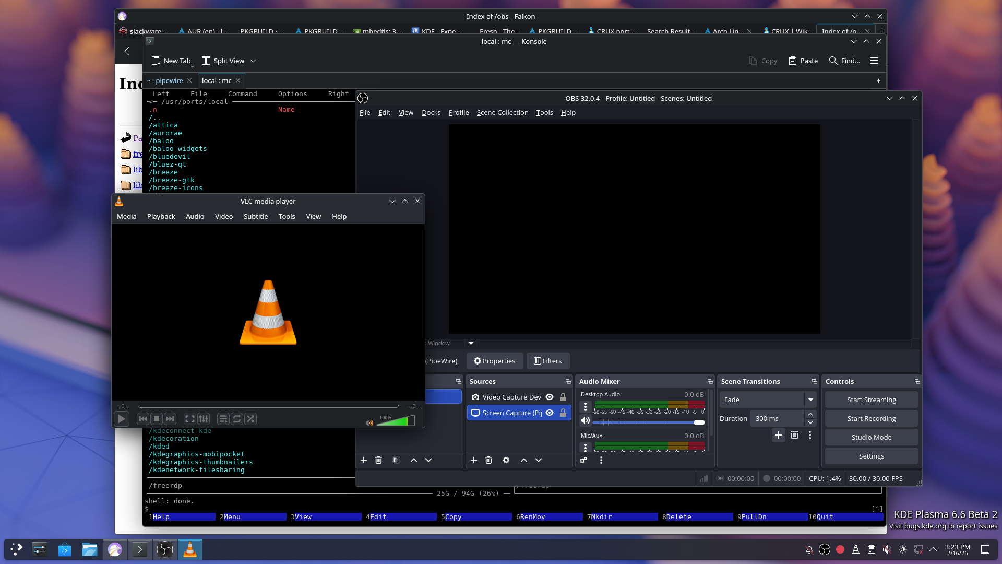Toggle VLC shuffle (random) playback icon
Viewport: 1002px width, 564px height.
(x=250, y=419)
